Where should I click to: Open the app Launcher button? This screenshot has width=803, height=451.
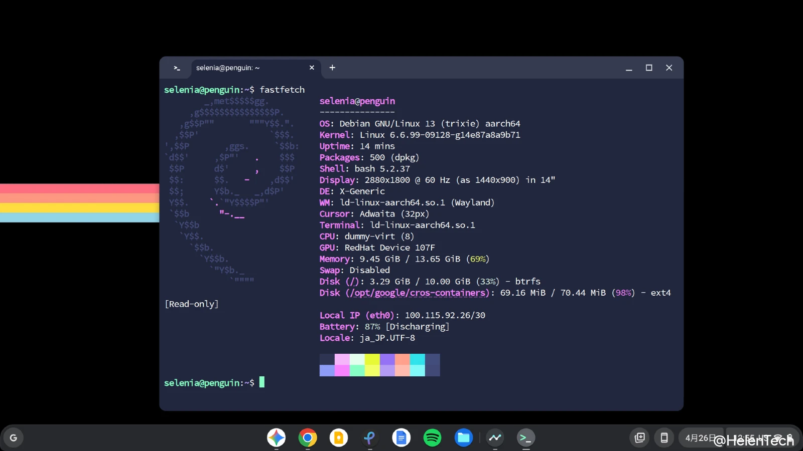pyautogui.click(x=14, y=437)
